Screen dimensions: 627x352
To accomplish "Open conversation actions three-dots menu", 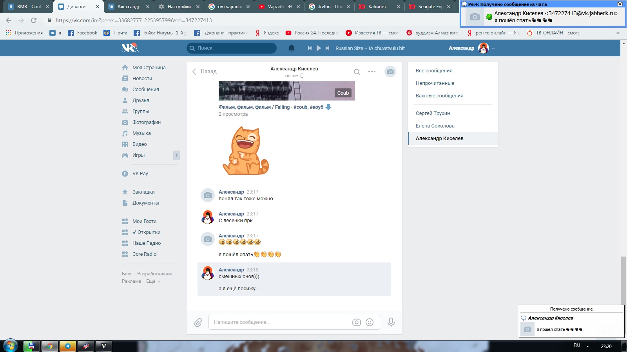I will [x=372, y=72].
